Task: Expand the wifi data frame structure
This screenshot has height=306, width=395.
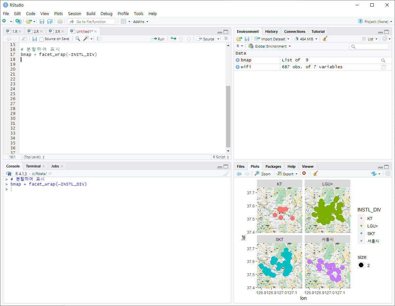Action: click(x=238, y=67)
